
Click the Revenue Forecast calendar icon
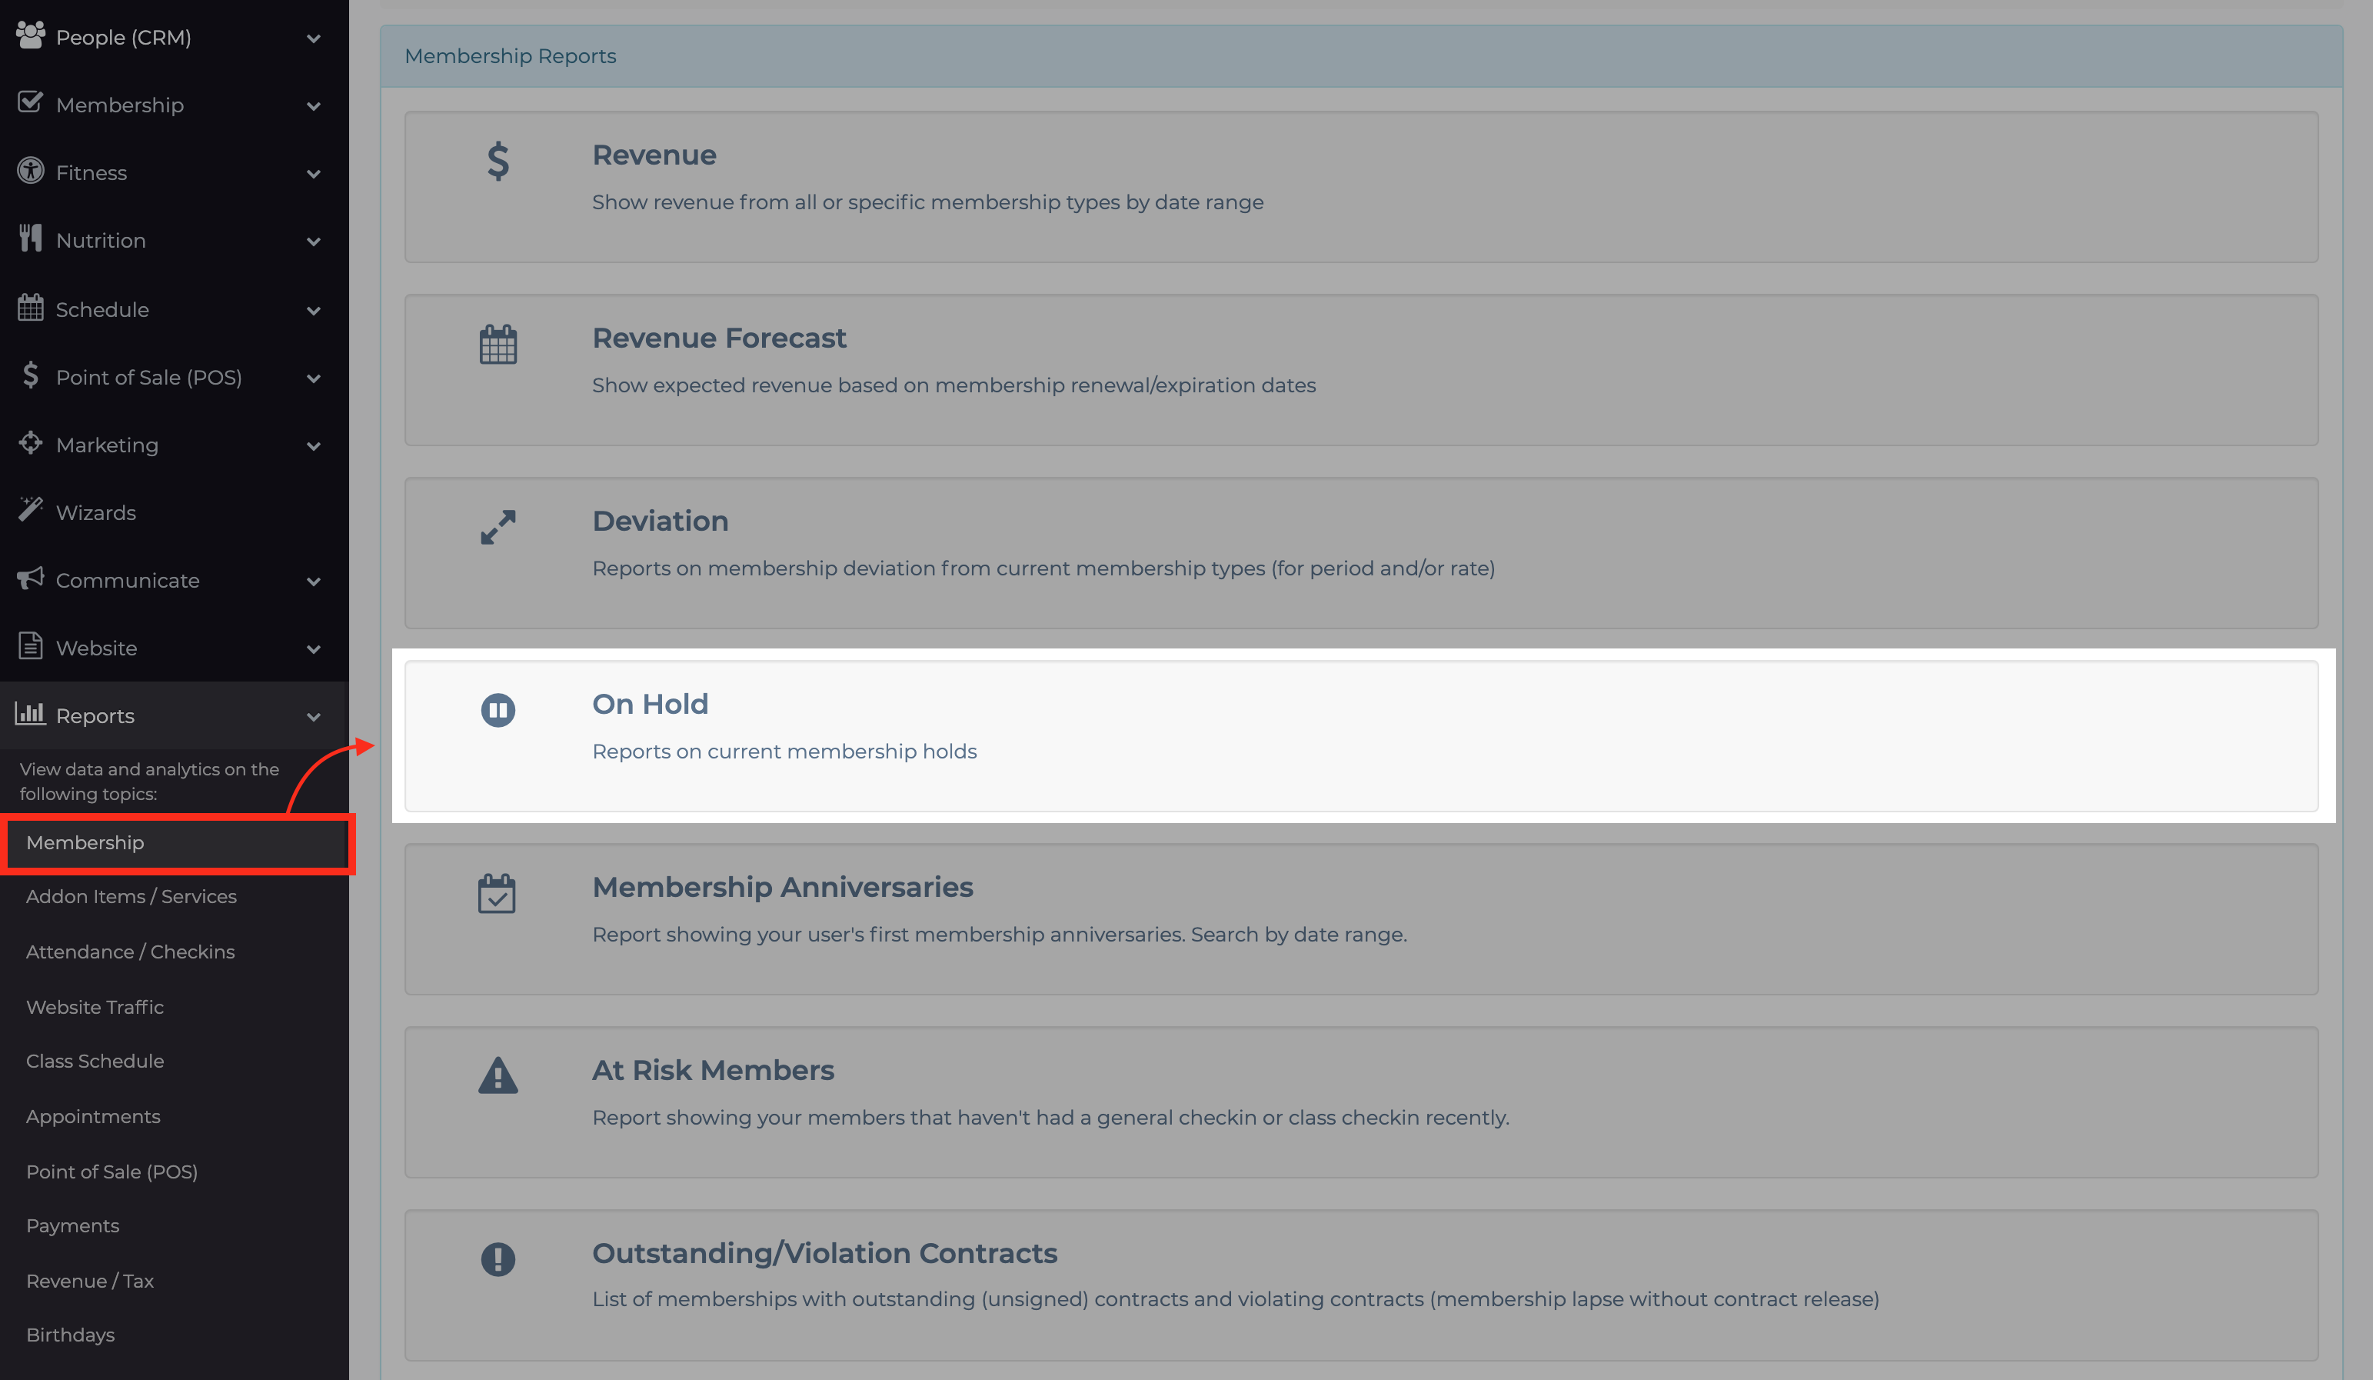point(498,345)
